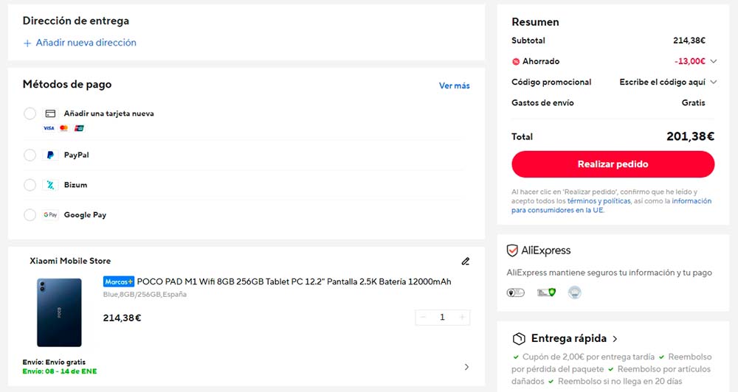The image size is (738, 392).
Task: Expand the Código promocional field chevron
Action: click(x=714, y=82)
